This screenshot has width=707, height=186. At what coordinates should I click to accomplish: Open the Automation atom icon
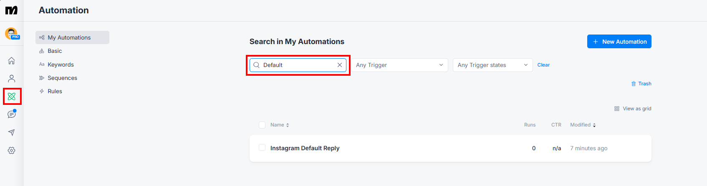[12, 97]
